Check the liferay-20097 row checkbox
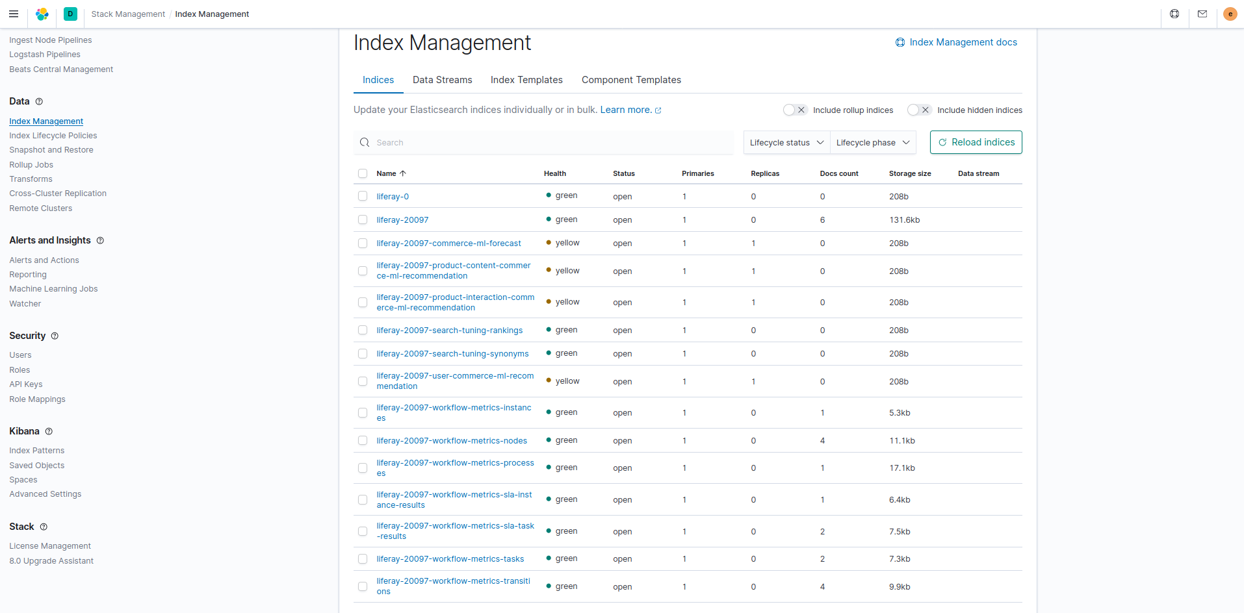1244x613 pixels. coord(363,219)
